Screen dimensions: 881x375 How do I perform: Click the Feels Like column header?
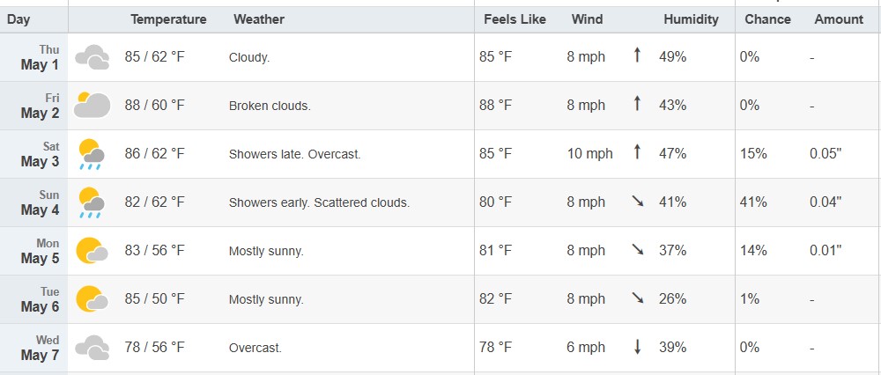515,19
